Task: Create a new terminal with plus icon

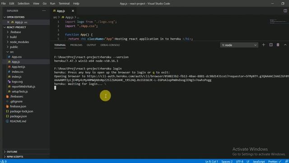Action: tap(264, 45)
